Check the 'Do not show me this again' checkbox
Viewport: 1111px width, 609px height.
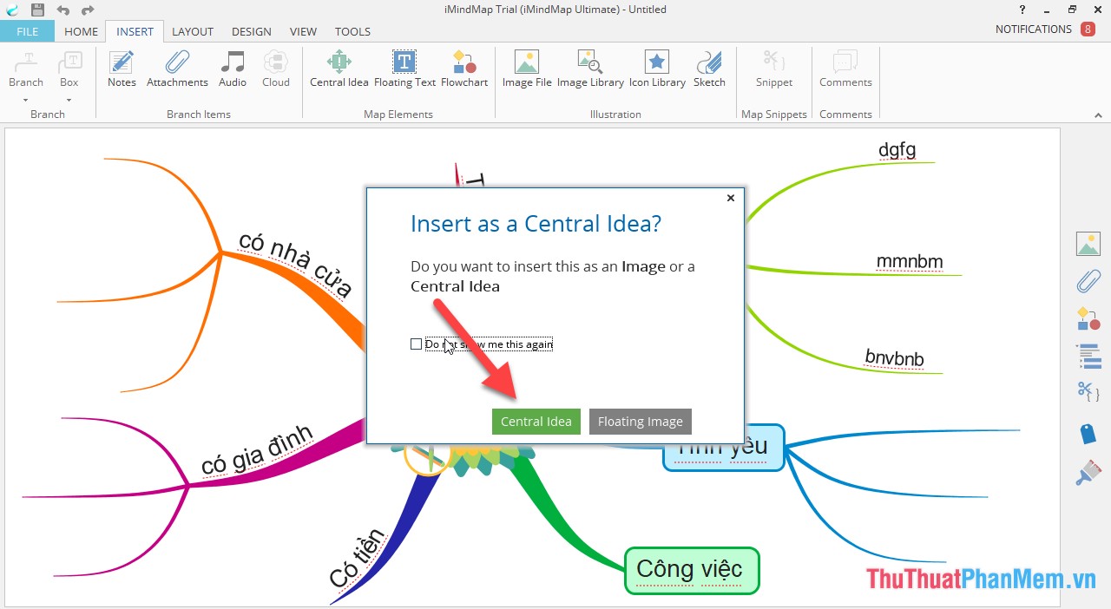tap(417, 344)
